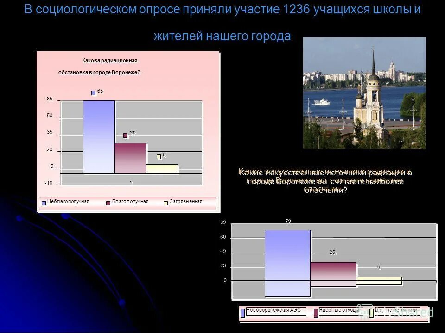Screen dimensions: 445x333
Task: Open the data label '27' on maroon bar
Action: 132,133
